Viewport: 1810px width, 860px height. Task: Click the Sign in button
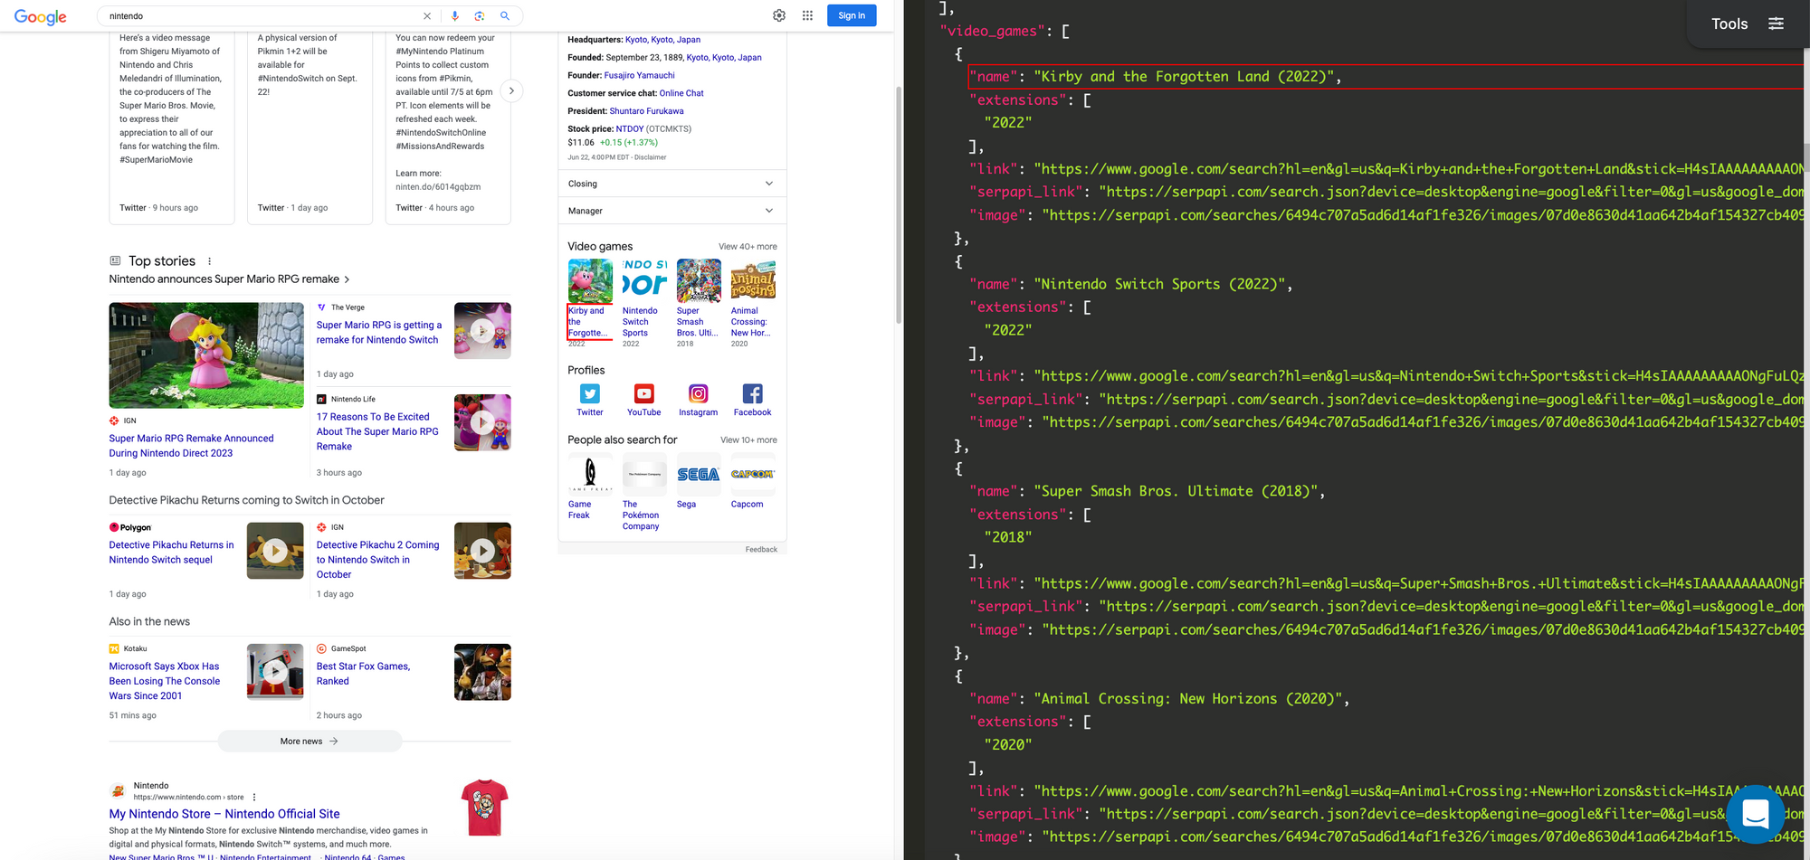[x=852, y=15]
